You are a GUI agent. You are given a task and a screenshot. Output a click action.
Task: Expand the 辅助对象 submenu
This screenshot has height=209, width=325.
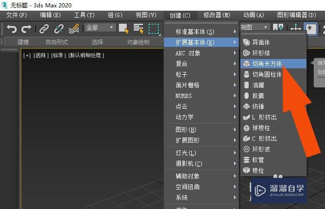point(201,176)
